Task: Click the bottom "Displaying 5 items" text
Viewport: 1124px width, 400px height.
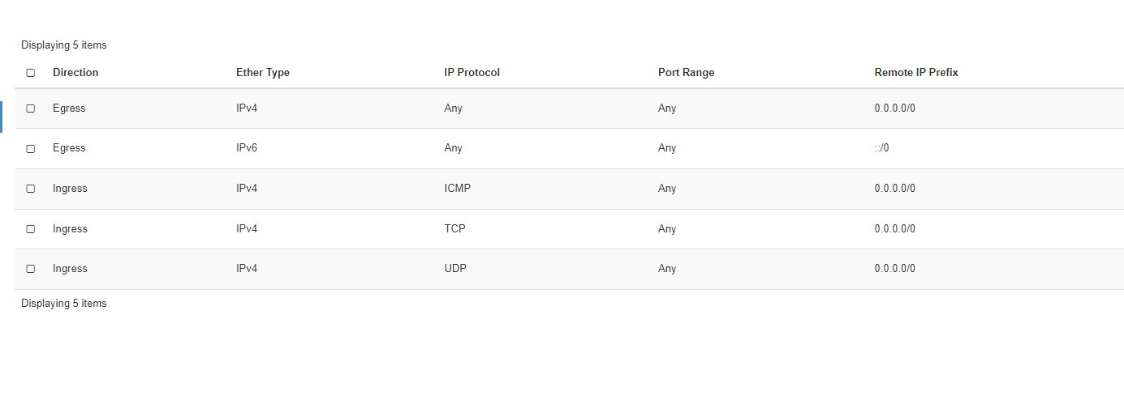Action: tap(63, 304)
